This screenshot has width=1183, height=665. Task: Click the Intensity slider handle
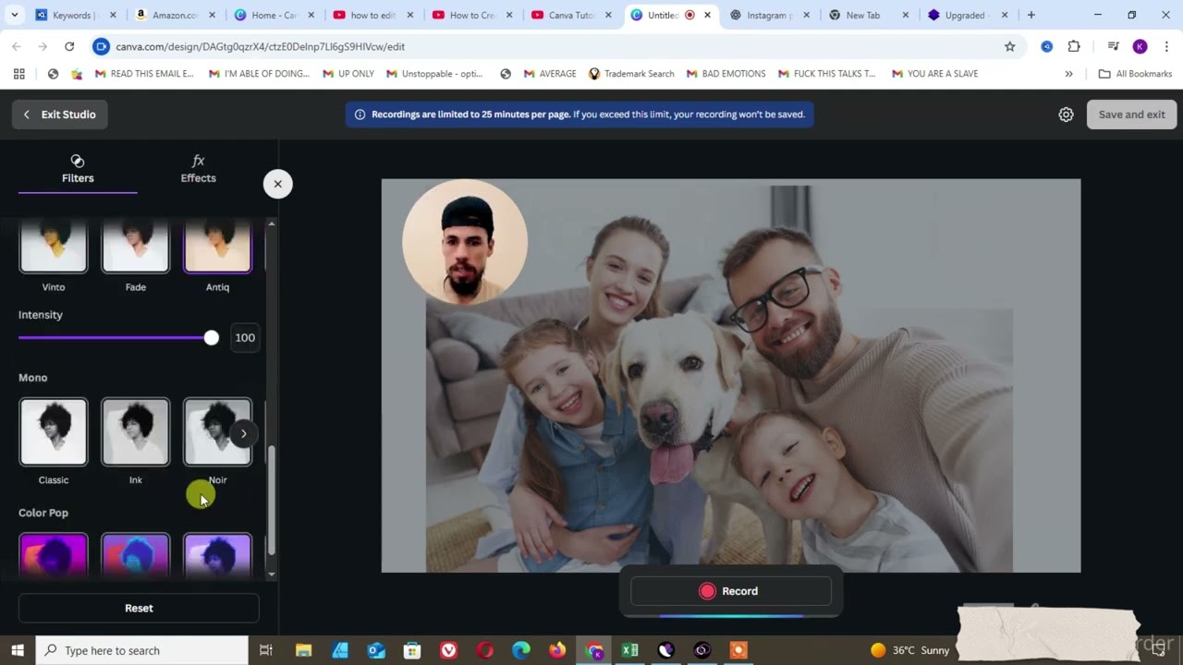(212, 338)
